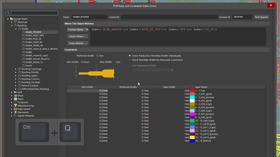Click the red 1_Top layer swatch
Screen dimensions: 280x157
192,91
